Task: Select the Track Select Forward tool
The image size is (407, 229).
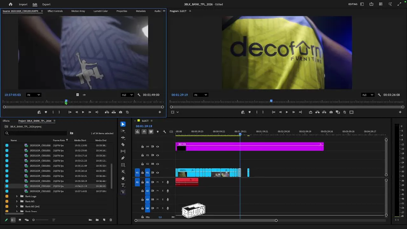Action: [x=123, y=131]
